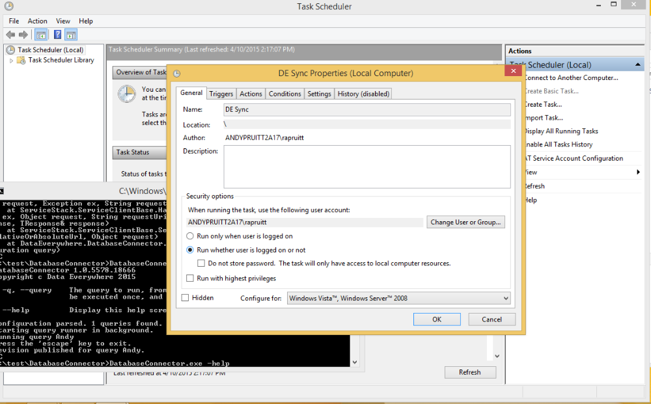
Task: Click the Task Scheduler Library folder icon
Action: coord(21,61)
